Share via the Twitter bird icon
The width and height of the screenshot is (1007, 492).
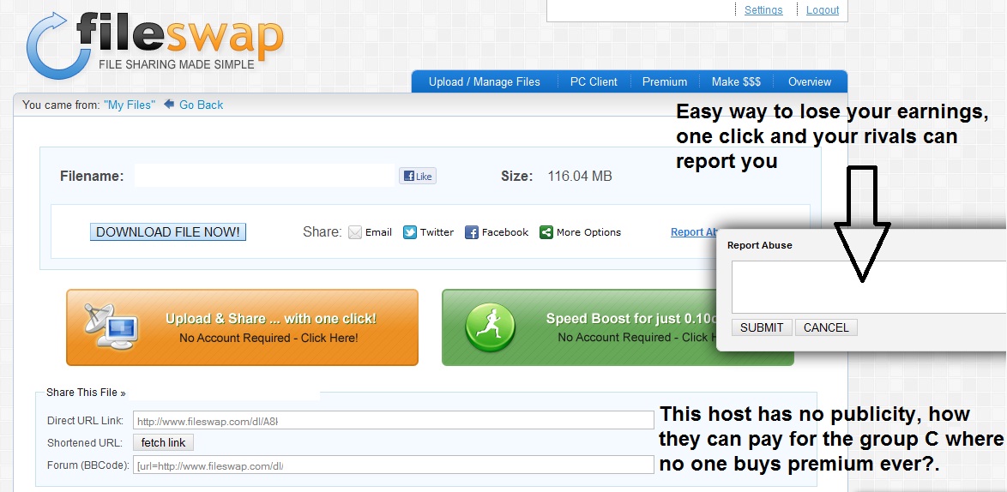(410, 232)
